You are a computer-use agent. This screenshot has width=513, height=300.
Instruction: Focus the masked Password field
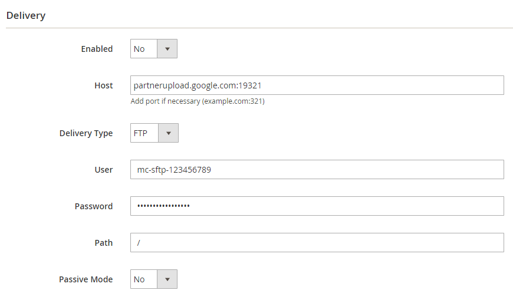point(317,206)
